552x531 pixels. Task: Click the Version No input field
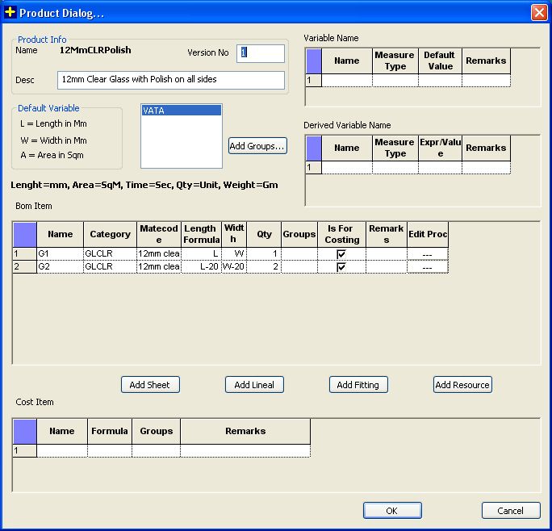click(x=261, y=52)
